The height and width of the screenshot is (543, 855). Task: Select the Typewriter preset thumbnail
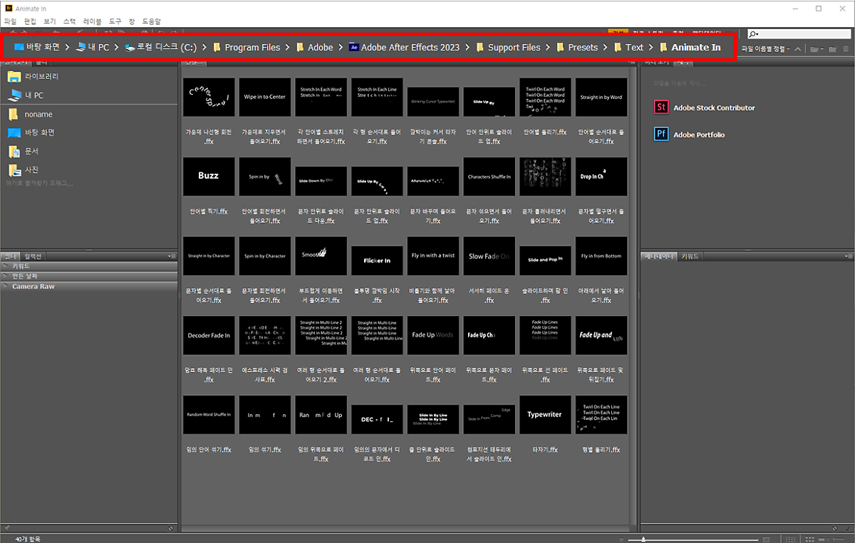click(x=544, y=415)
